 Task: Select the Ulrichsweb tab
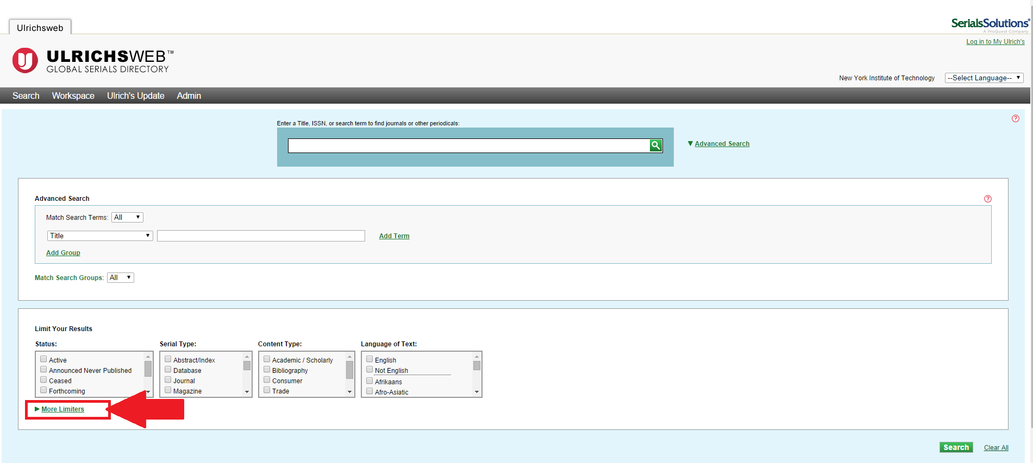pyautogui.click(x=40, y=28)
